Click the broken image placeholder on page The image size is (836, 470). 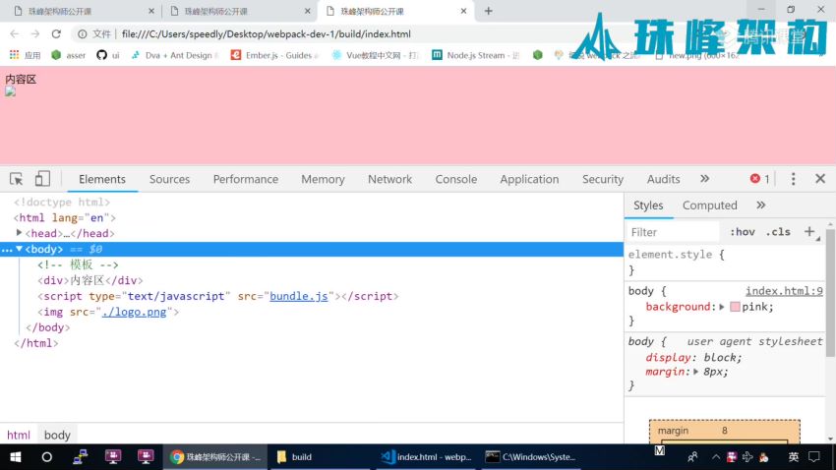point(11,91)
